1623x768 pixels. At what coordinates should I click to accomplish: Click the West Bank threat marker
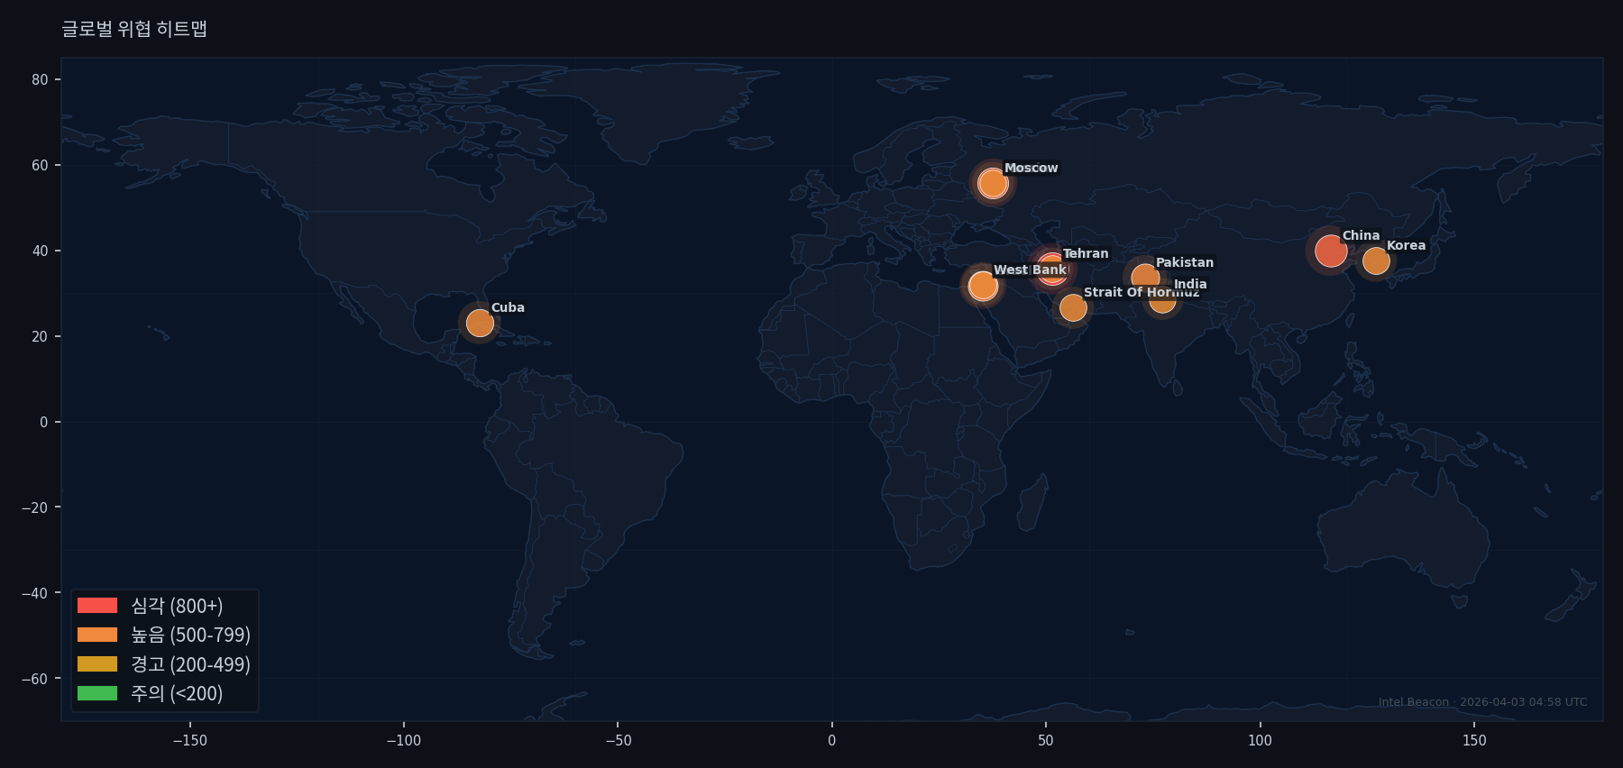[x=983, y=286]
